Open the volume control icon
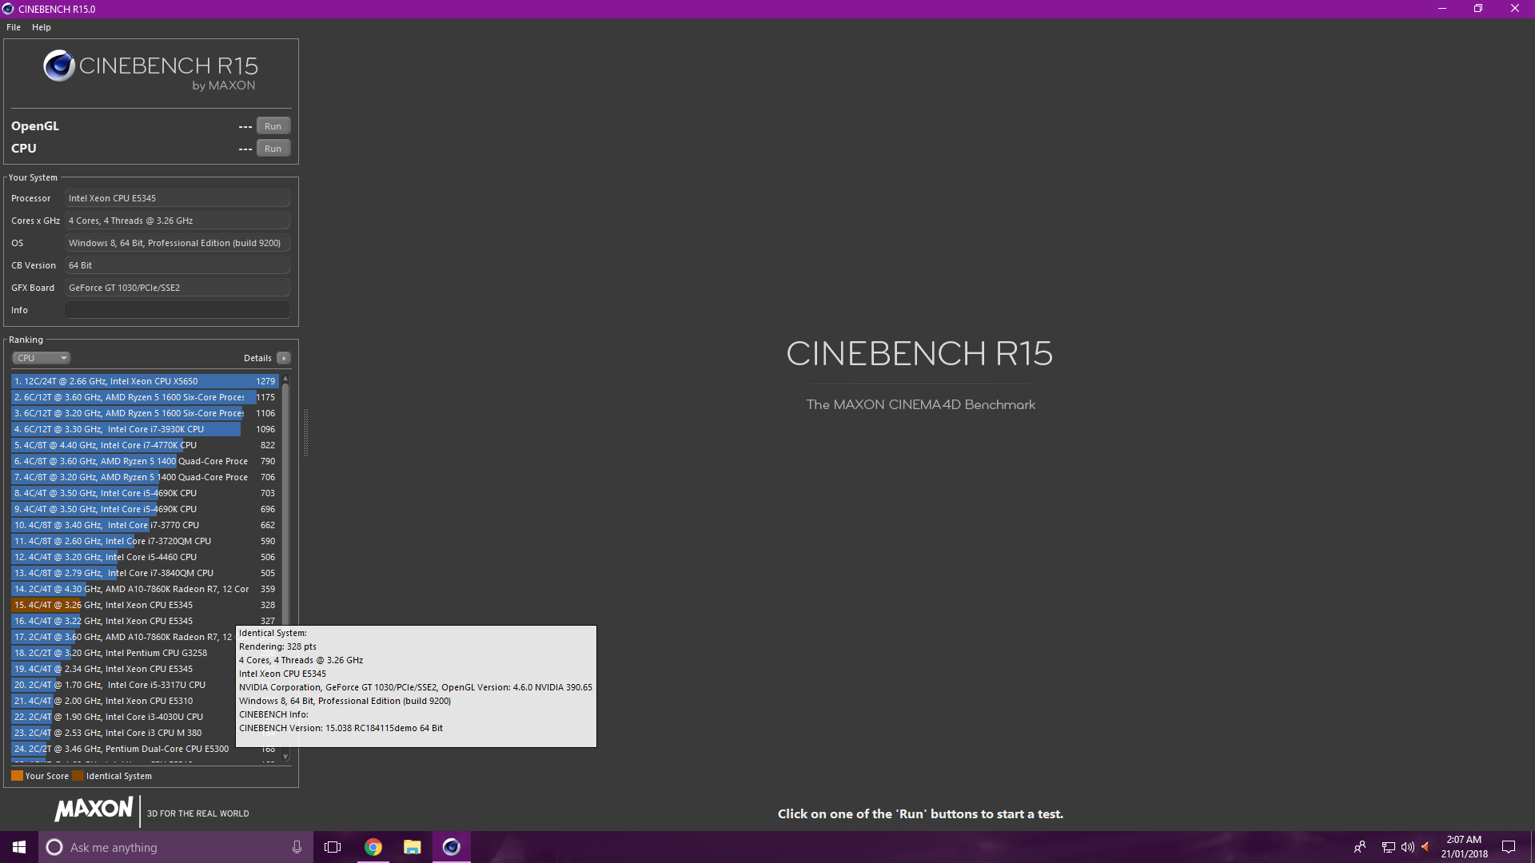 pos(1407,847)
